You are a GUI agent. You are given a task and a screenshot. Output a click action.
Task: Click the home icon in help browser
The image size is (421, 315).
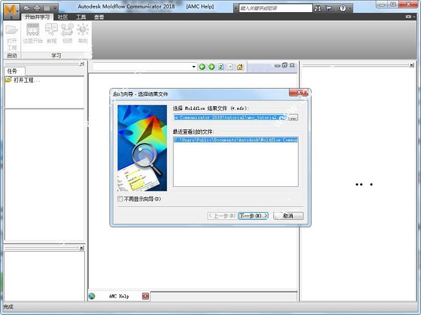pos(240,67)
